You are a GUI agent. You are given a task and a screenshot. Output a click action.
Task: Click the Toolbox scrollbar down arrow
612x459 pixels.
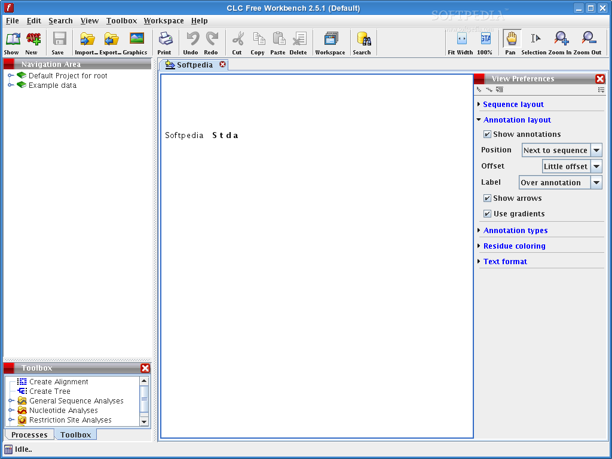pos(144,421)
